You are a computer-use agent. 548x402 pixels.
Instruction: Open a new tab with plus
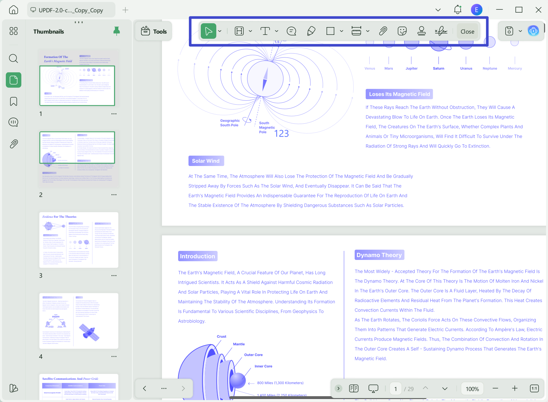coord(125,10)
